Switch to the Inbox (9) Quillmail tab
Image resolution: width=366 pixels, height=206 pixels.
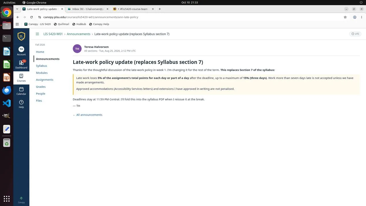coord(88,9)
